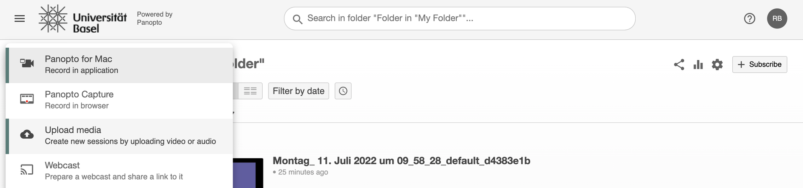Image resolution: width=803 pixels, height=188 pixels.
Task: Open the help question mark icon
Action: 749,18
